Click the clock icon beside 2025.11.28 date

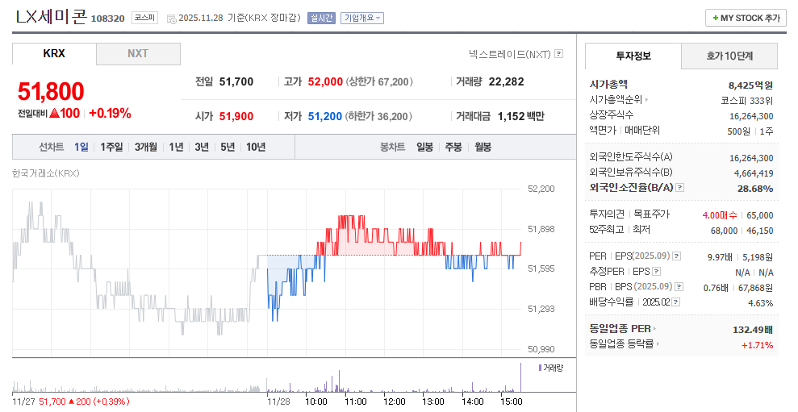tap(172, 19)
